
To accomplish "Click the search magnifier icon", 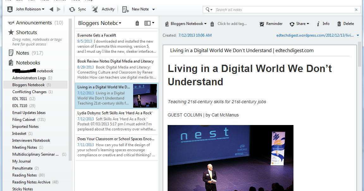I will [207, 9].
